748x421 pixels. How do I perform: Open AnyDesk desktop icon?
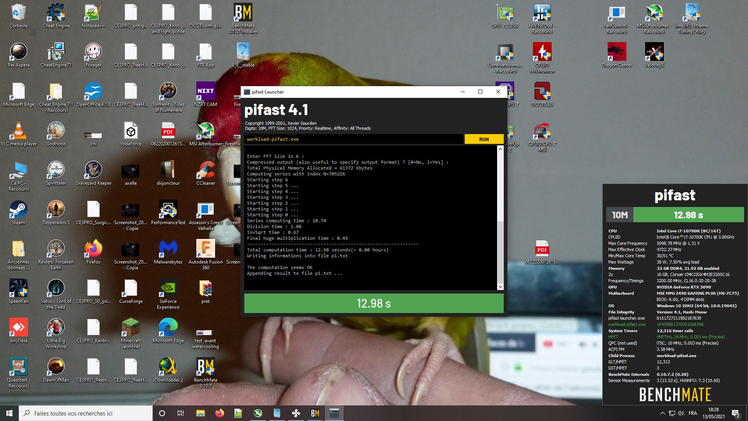pyautogui.click(x=18, y=331)
